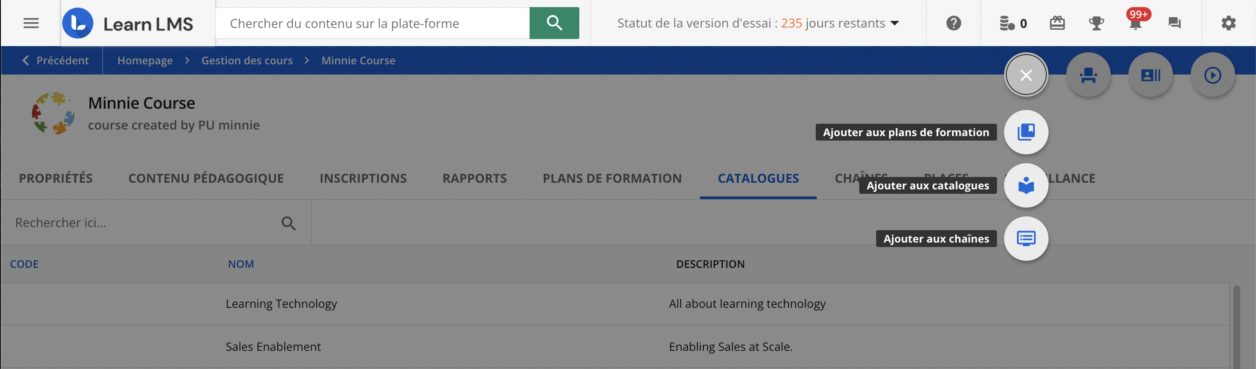
Task: Open the messages chat icon
Action: (x=1174, y=24)
